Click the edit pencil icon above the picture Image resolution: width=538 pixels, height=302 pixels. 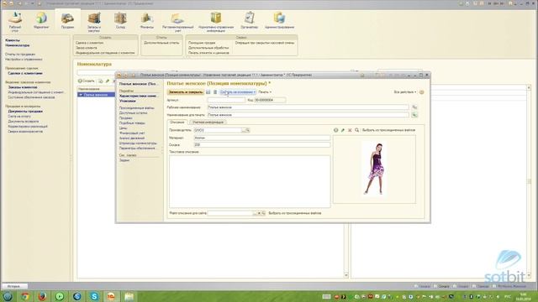[343, 130]
